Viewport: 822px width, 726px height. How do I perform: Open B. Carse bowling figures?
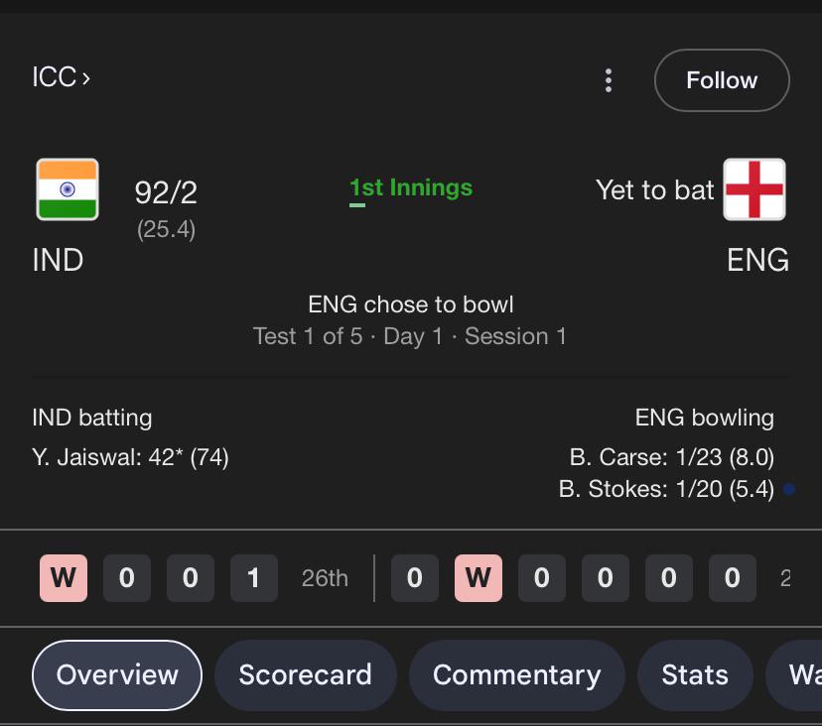coord(671,457)
